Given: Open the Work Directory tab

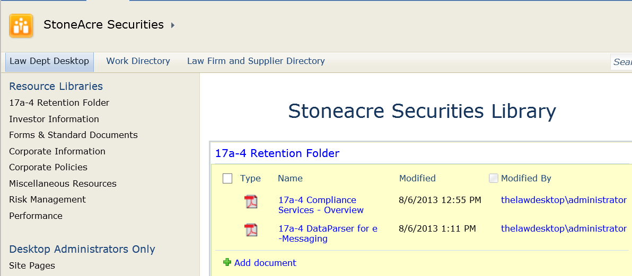Looking at the screenshot, I should point(138,61).
